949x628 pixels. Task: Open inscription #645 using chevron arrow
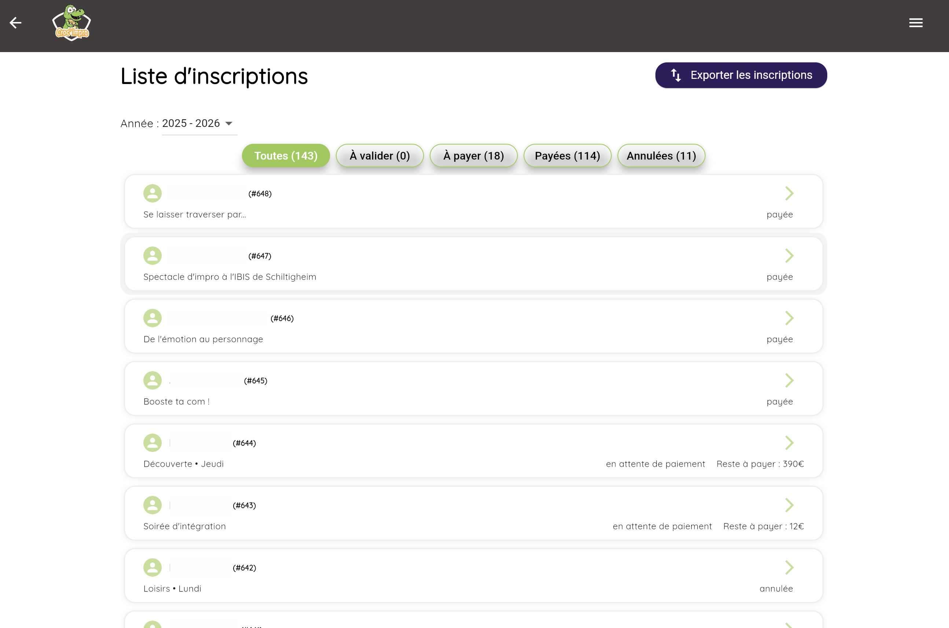tap(789, 380)
